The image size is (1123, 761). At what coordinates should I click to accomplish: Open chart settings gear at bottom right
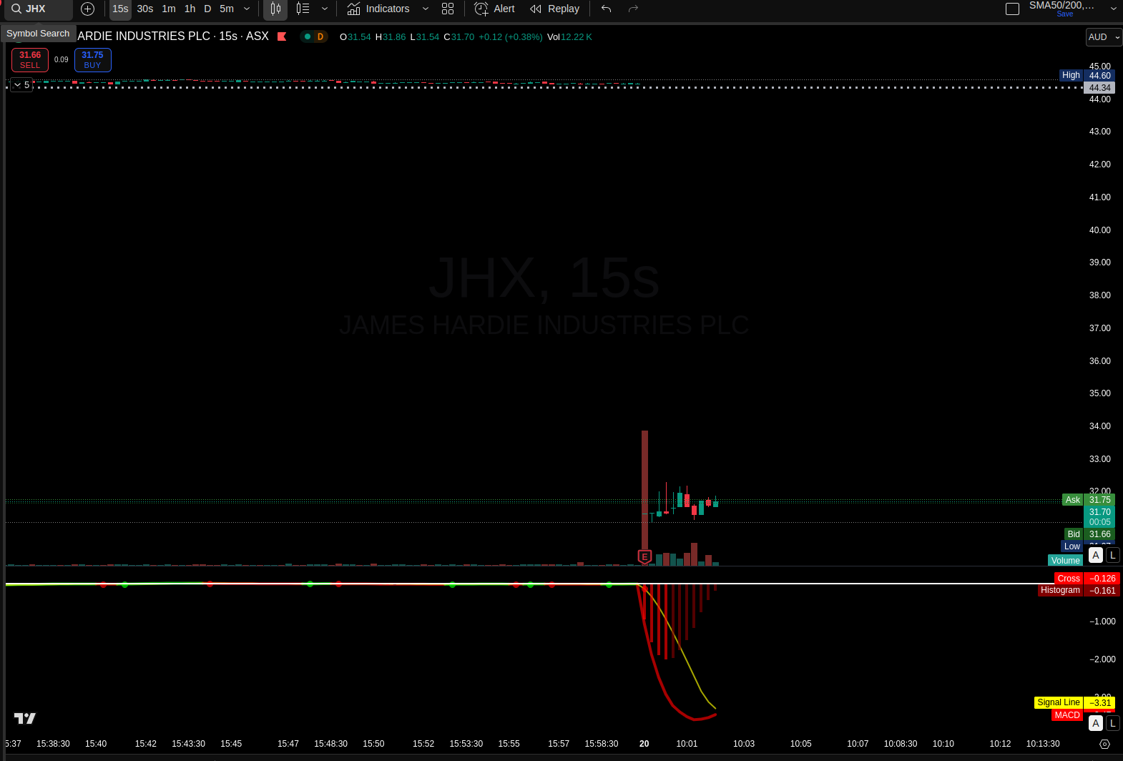pos(1104,744)
